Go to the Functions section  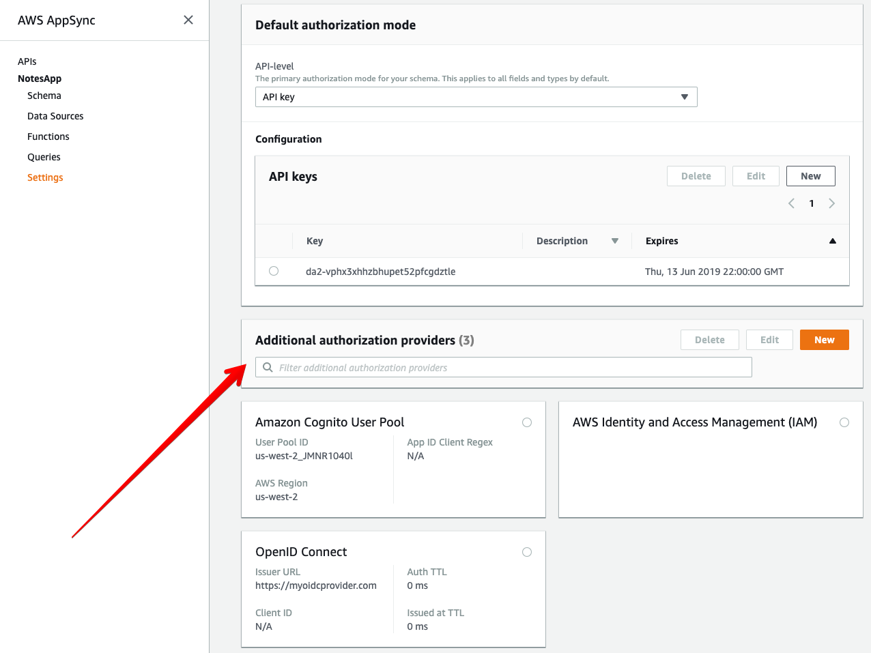coord(48,136)
